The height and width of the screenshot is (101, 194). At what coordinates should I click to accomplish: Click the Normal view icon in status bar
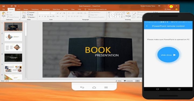click(x=138, y=81)
